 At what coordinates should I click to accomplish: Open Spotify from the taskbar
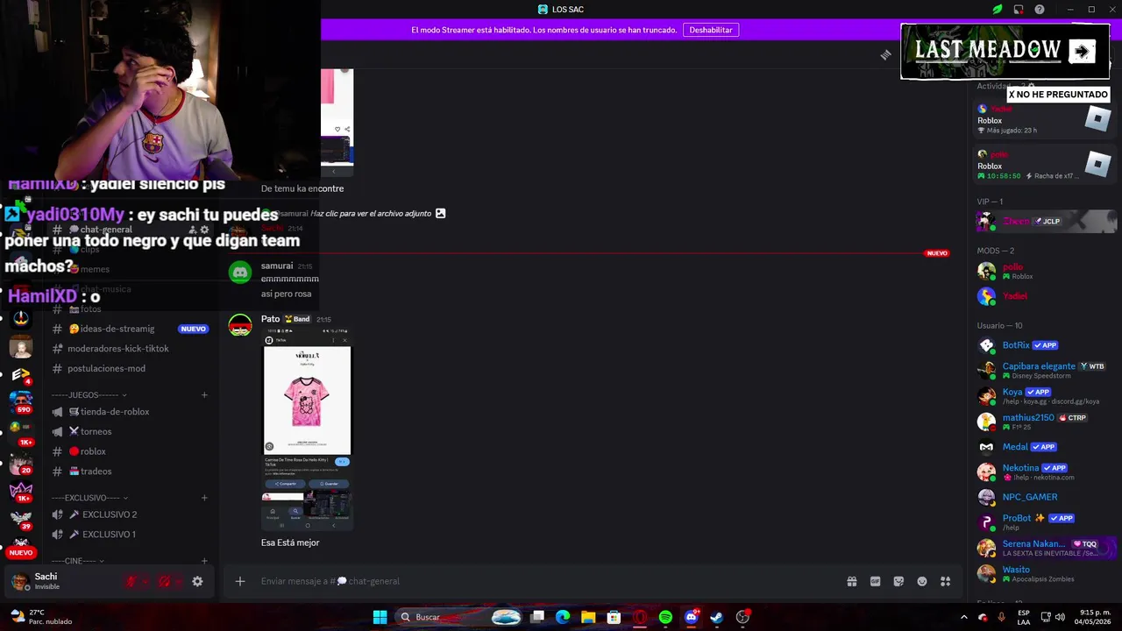coord(665,617)
